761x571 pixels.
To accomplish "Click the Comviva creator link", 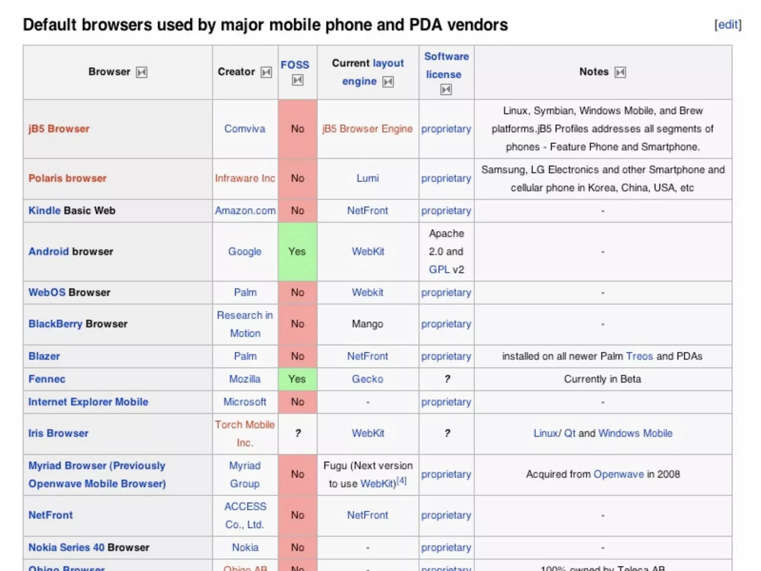I will (245, 129).
